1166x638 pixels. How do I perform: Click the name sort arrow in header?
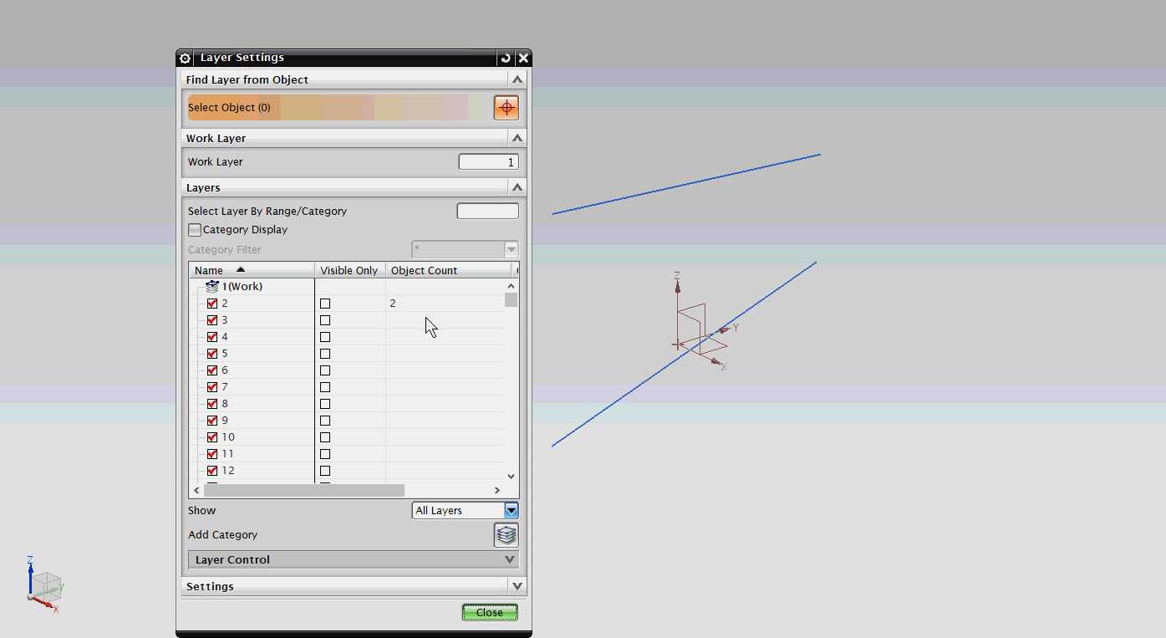(x=241, y=269)
